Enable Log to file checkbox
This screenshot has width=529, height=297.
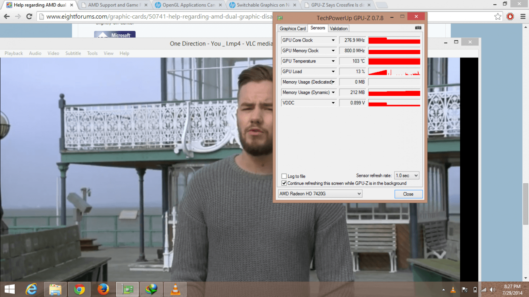pos(284,176)
